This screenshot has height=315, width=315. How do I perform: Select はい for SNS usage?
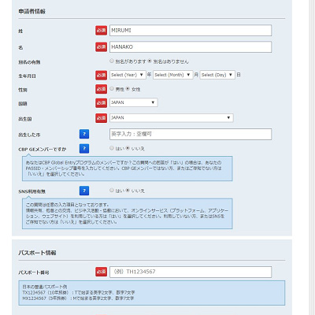(x=112, y=191)
